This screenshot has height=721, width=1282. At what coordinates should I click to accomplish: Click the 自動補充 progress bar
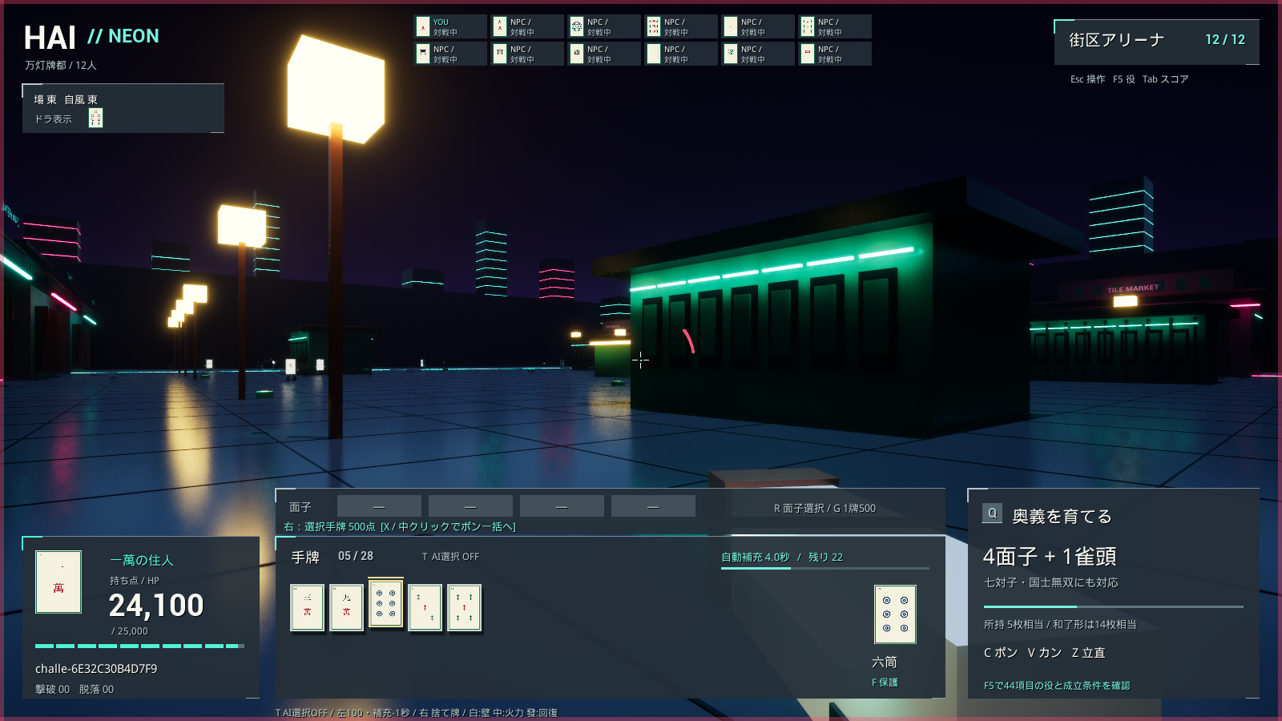pyautogui.click(x=825, y=568)
